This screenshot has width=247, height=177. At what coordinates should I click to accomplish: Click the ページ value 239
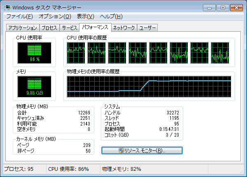[x=87, y=145]
